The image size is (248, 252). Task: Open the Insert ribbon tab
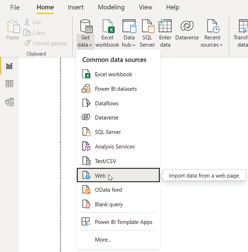click(76, 7)
